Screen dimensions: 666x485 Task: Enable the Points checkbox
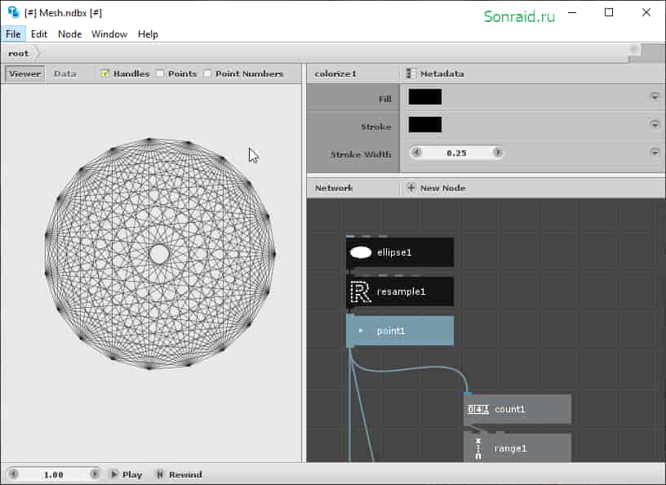click(x=160, y=73)
